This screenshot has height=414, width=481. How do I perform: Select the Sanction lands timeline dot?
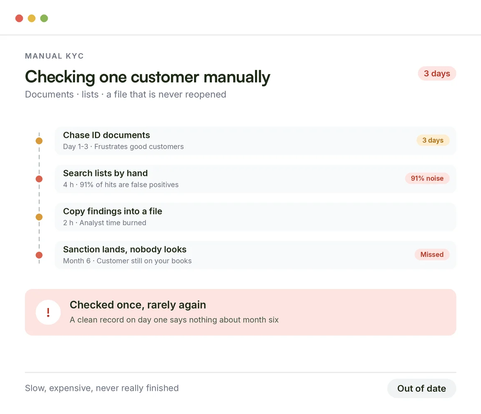click(x=39, y=255)
